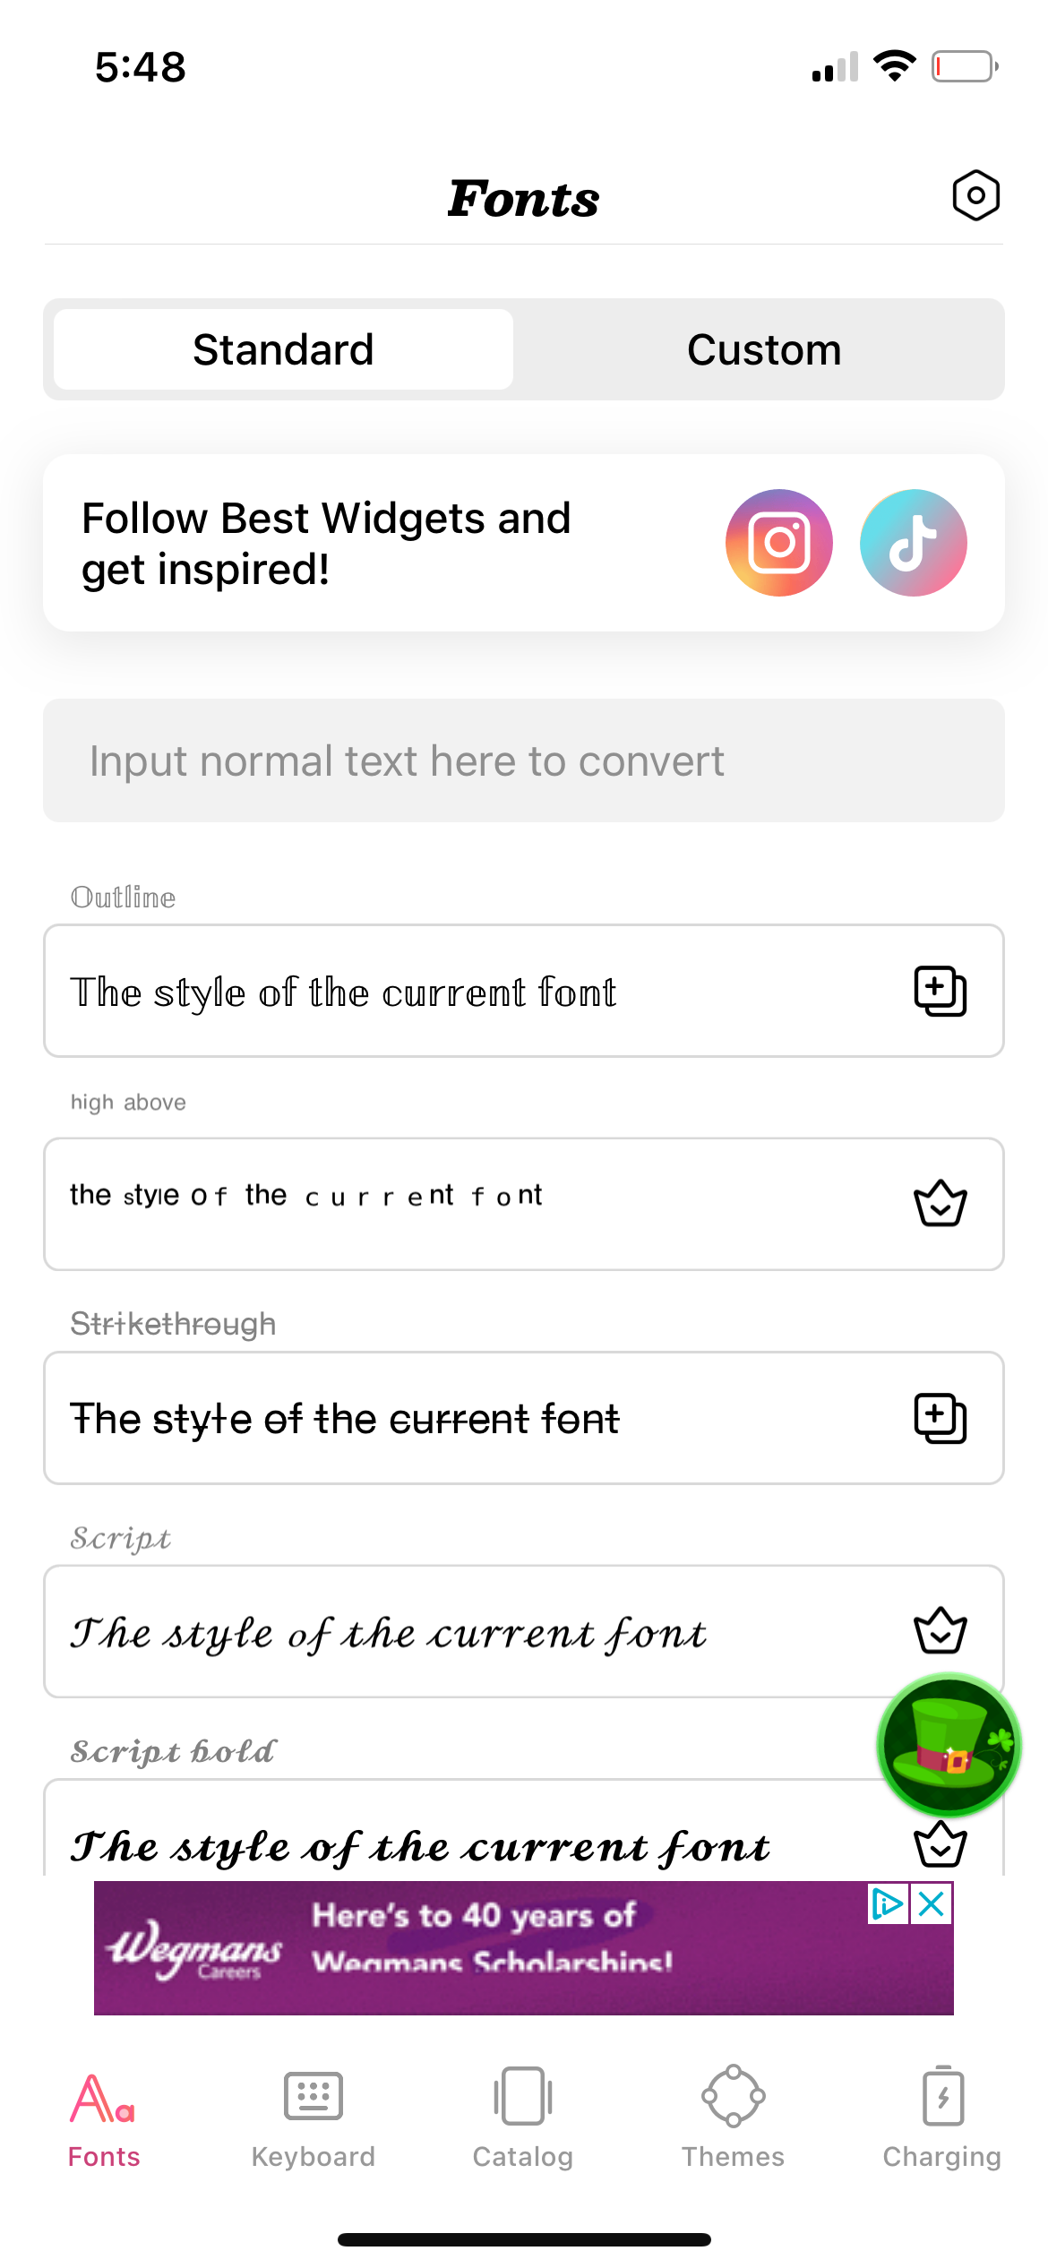The height and width of the screenshot is (2268, 1048).
Task: Focus the normal text input field
Action: point(523,760)
